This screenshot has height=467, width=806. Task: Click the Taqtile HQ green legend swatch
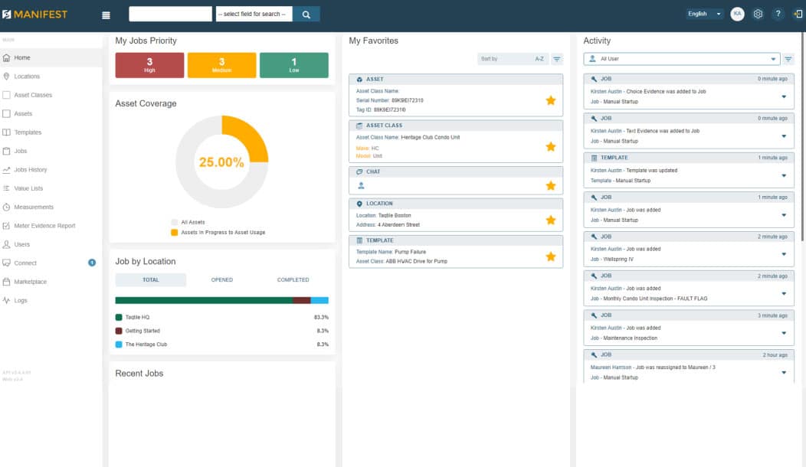(x=119, y=318)
